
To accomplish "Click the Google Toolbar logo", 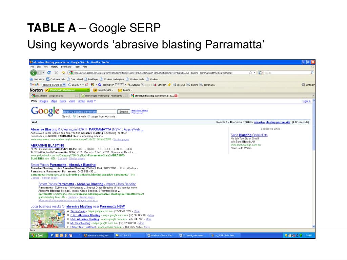I will [x=35, y=84].
